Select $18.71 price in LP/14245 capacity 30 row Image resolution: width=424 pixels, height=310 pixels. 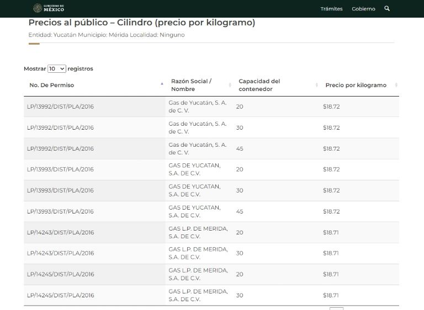(331, 296)
